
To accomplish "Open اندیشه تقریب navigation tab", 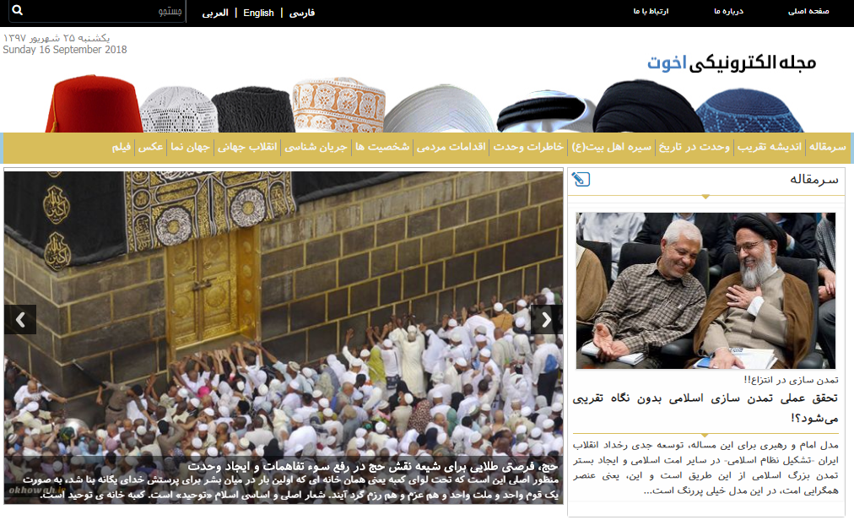I will tap(770, 147).
